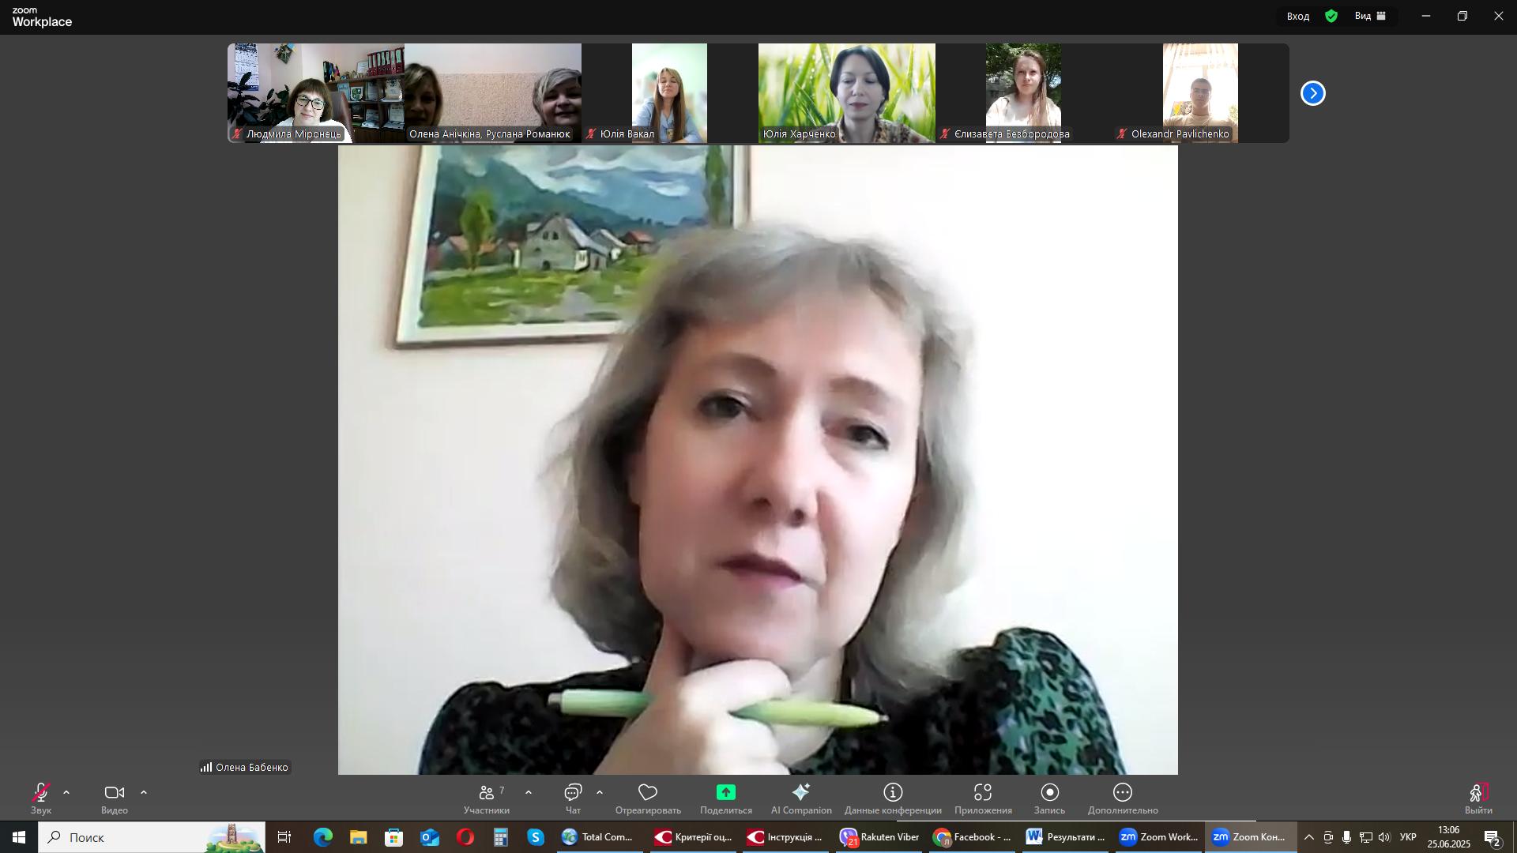Click the Поиск taskbar search box
This screenshot has height=853, width=1517.
pos(152,837)
